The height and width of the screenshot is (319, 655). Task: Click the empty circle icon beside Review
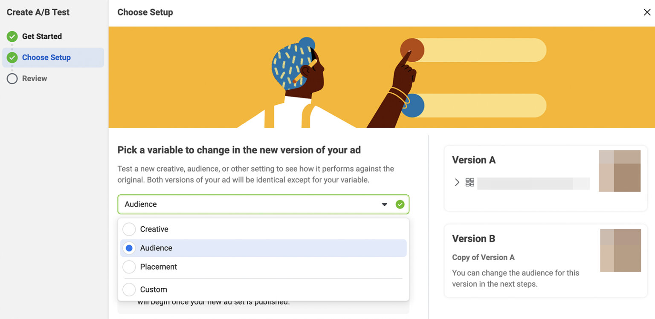tap(12, 78)
